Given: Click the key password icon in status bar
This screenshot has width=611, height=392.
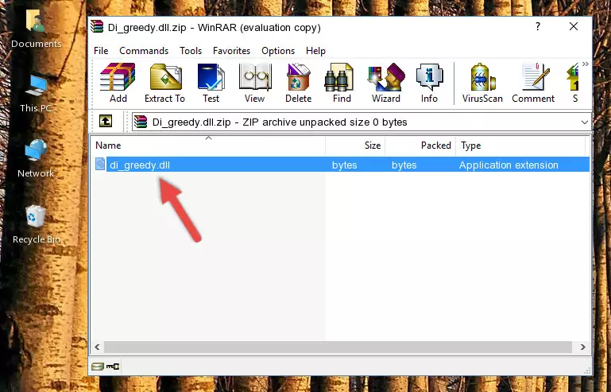Looking at the screenshot, I should click(113, 367).
